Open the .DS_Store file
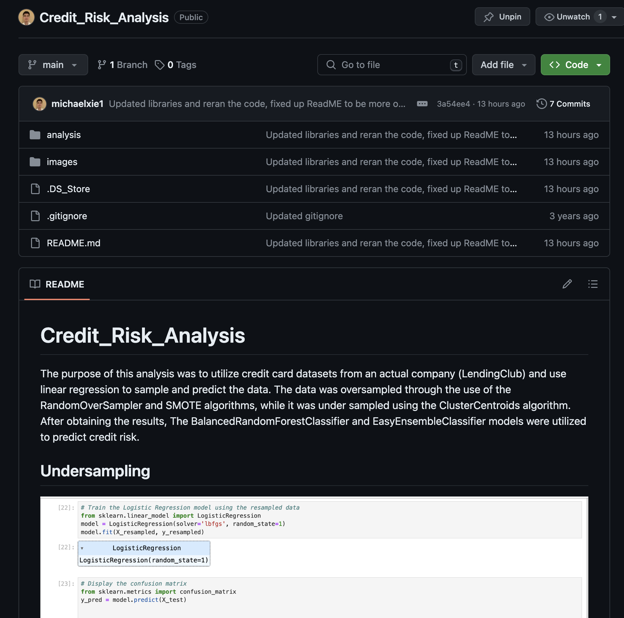This screenshot has height=618, width=624. pos(68,189)
